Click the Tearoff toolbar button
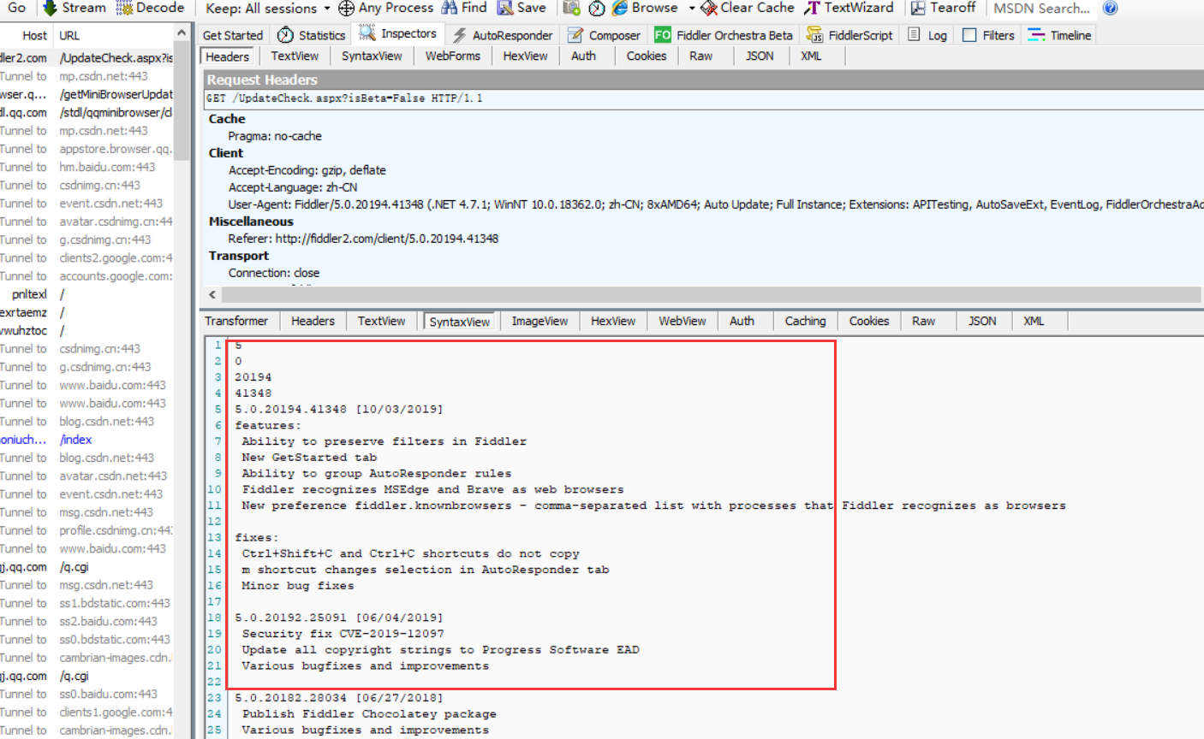 943,8
